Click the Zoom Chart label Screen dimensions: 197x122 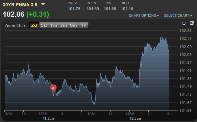(16, 26)
